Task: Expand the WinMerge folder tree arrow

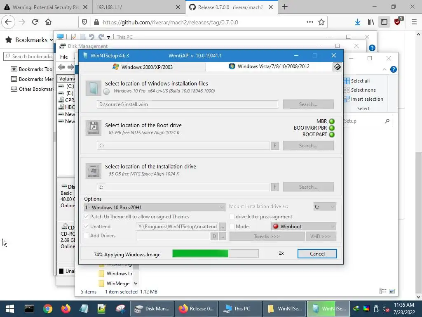Action: 136,284
